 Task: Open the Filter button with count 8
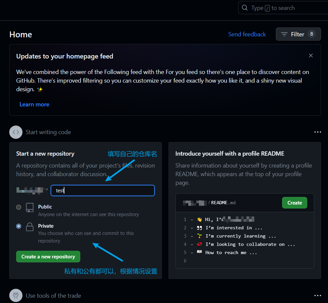point(298,34)
